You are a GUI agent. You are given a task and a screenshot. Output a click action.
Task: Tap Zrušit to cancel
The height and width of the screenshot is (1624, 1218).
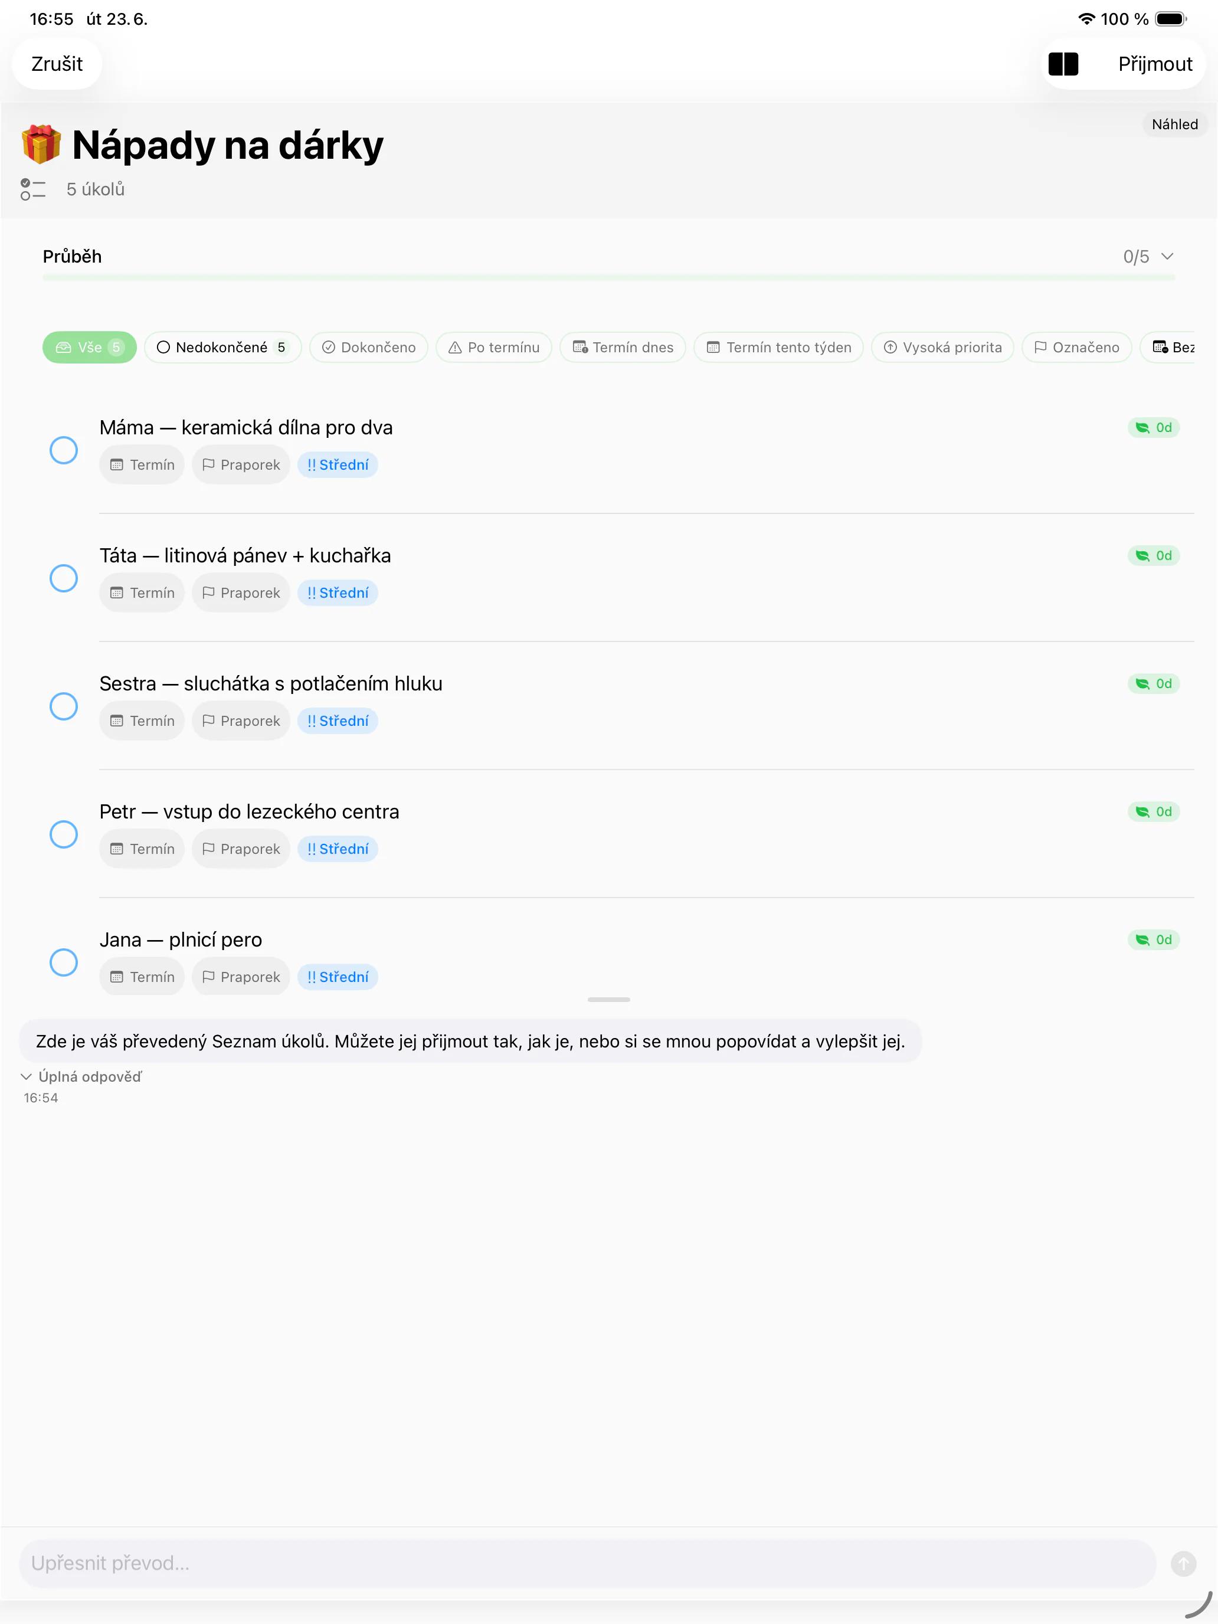point(57,64)
